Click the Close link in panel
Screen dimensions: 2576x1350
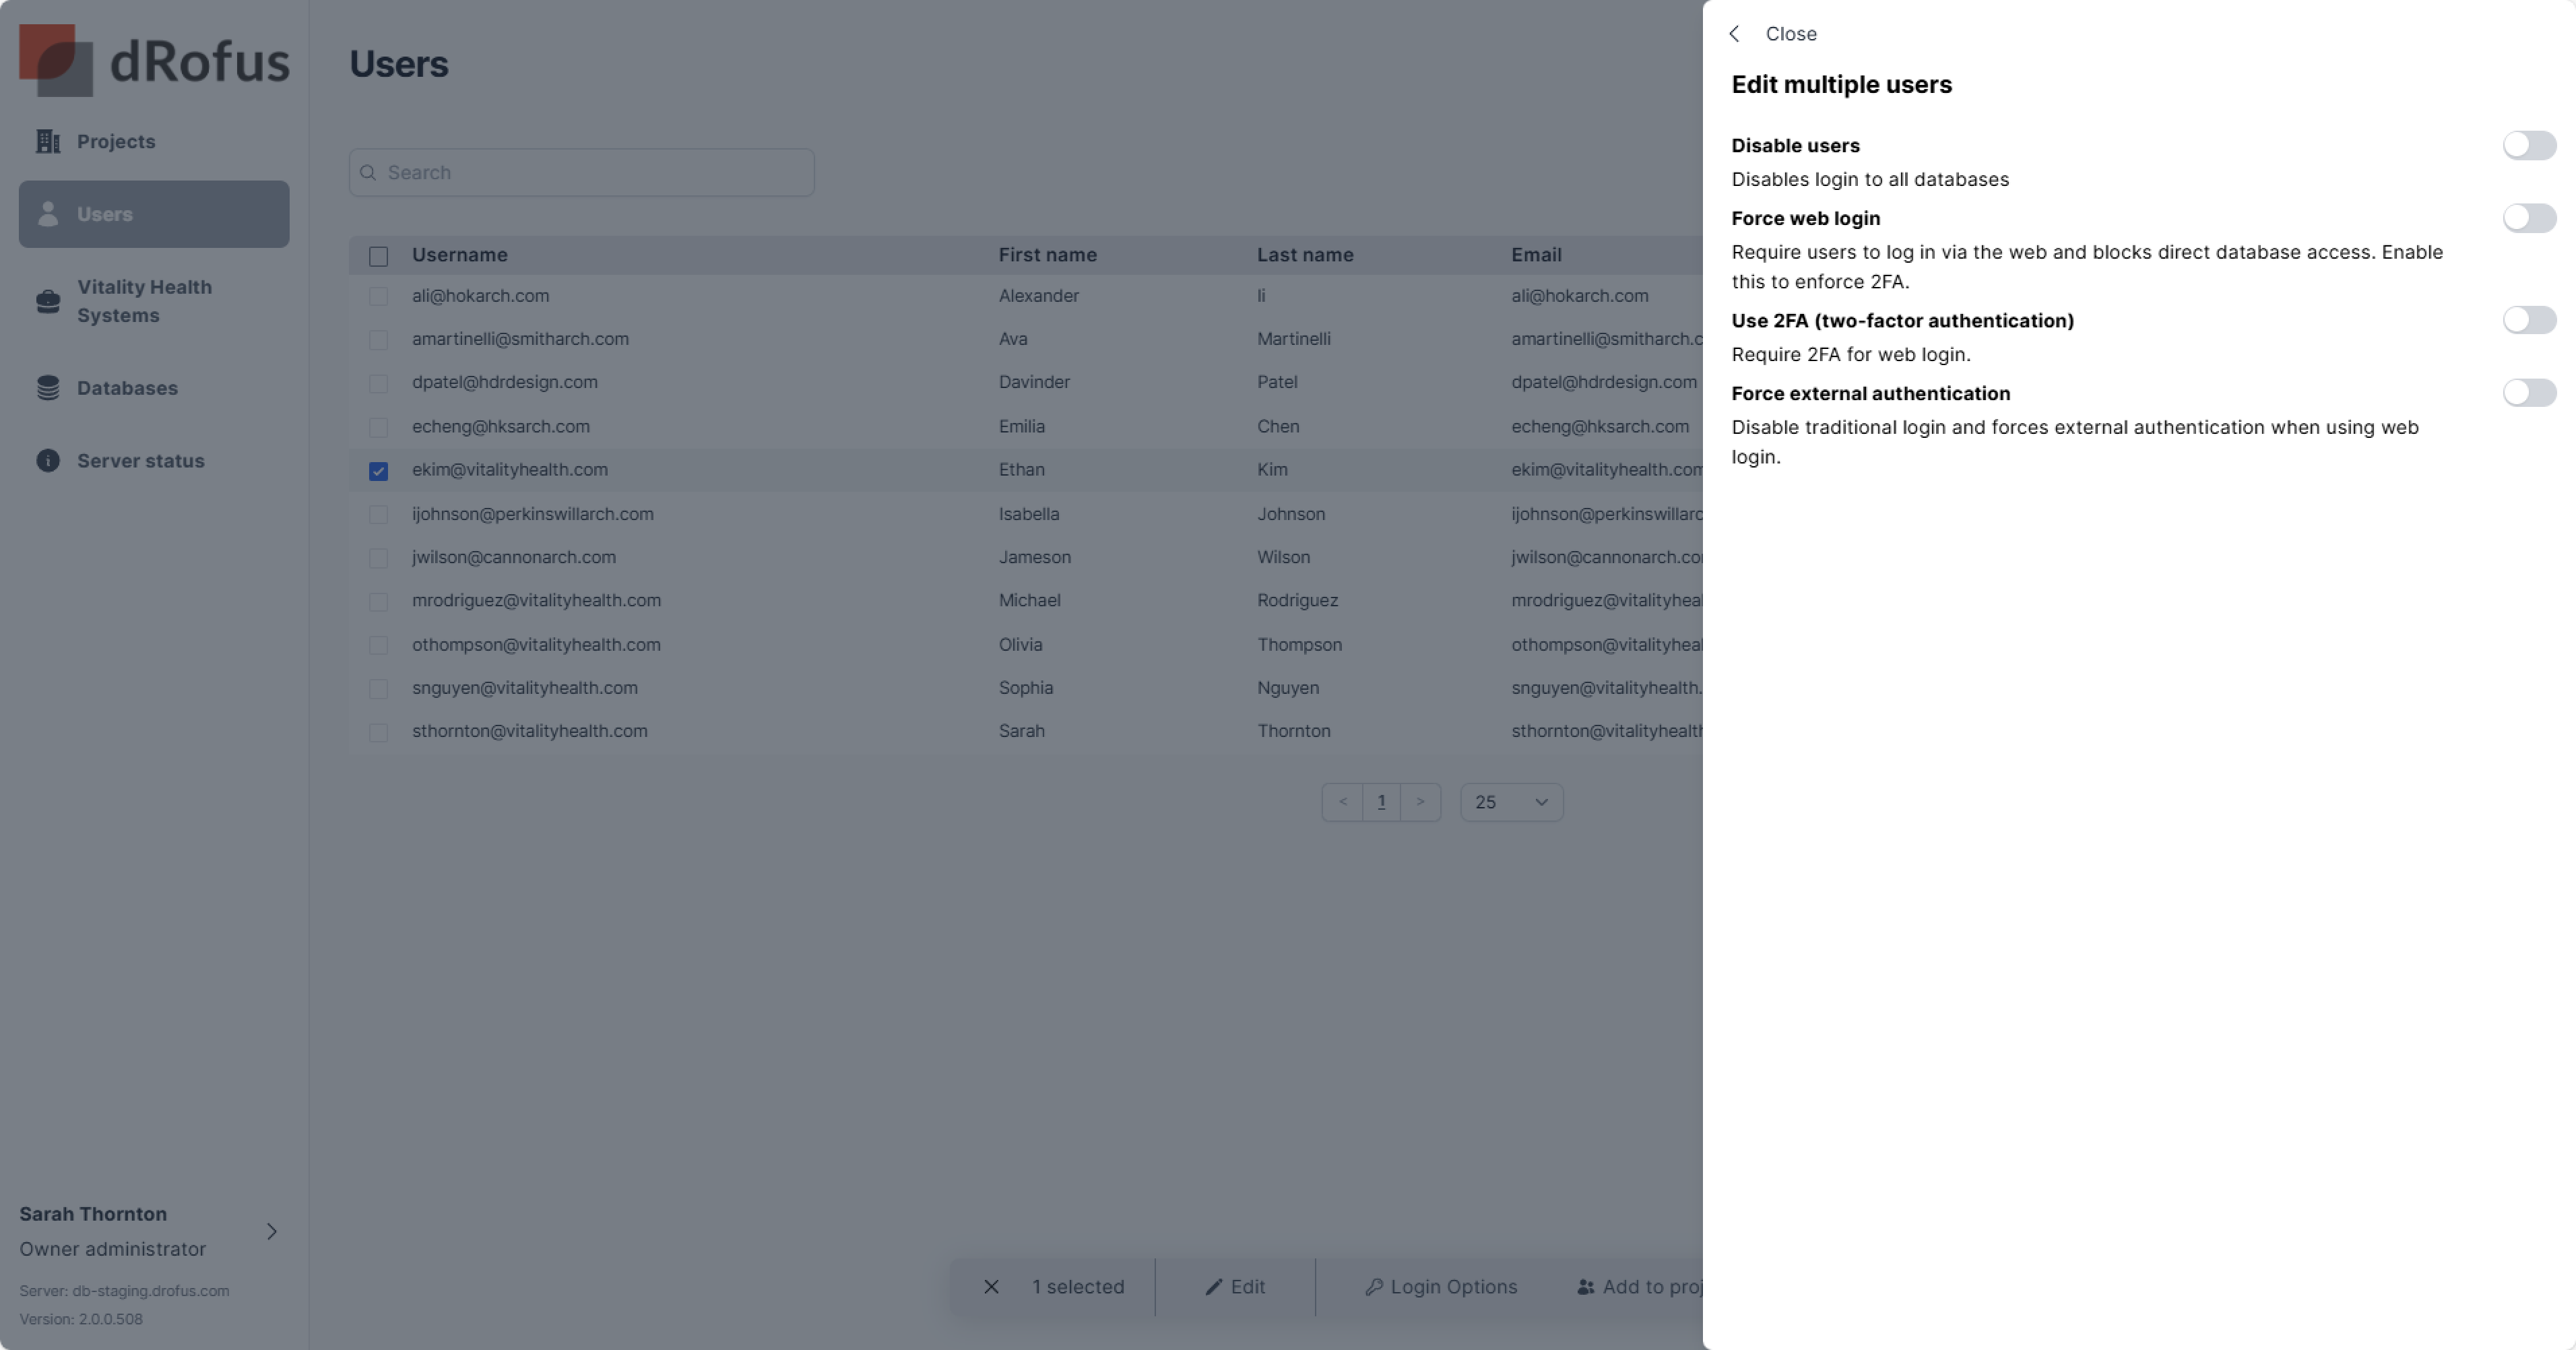click(x=1790, y=34)
